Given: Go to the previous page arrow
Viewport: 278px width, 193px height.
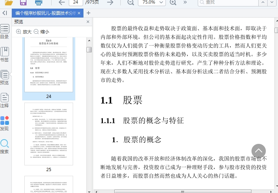Looking at the screenshot, I should [x=62, y=2].
